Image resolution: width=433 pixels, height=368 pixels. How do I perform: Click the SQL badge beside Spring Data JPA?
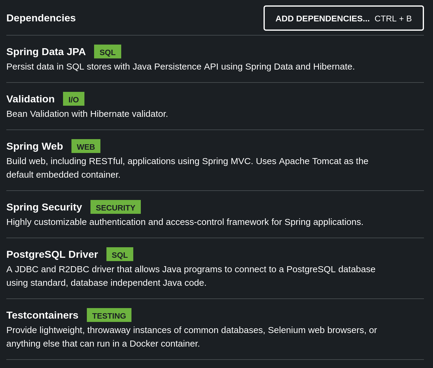pos(107,52)
